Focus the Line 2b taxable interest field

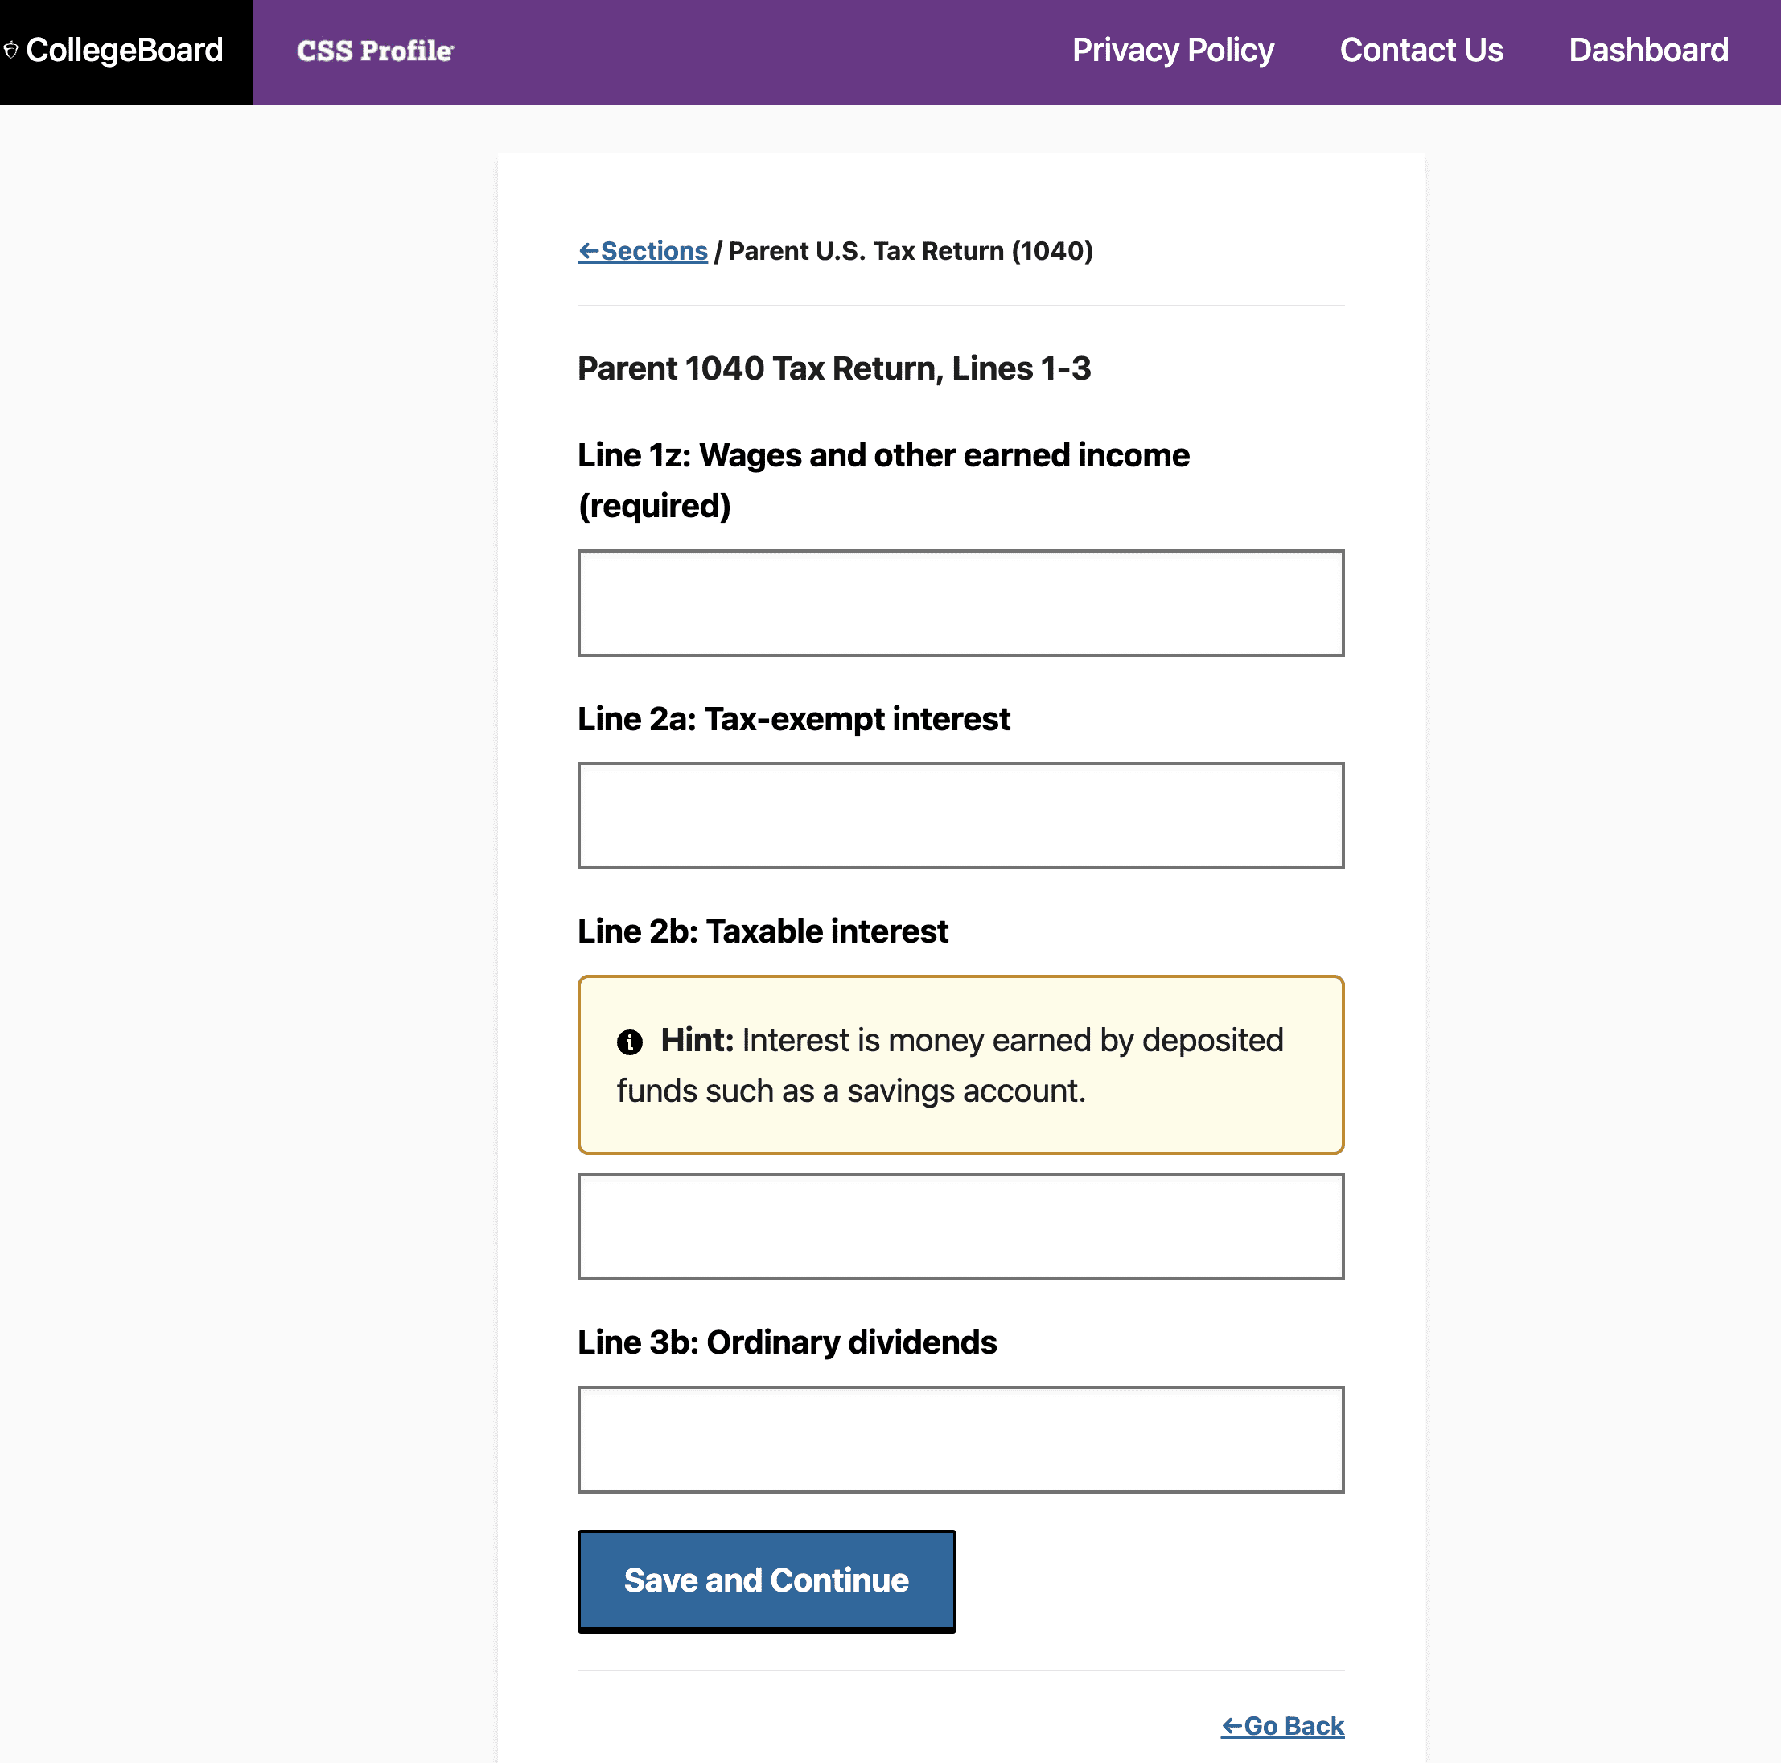coord(960,1226)
